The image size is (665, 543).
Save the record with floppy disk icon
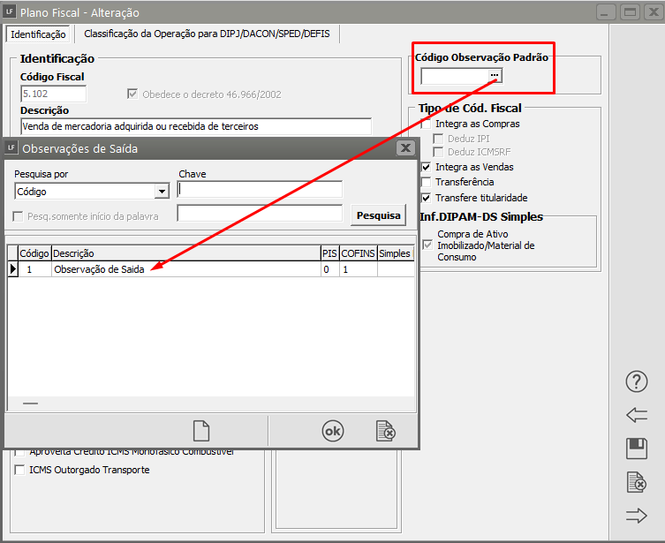[x=637, y=449]
